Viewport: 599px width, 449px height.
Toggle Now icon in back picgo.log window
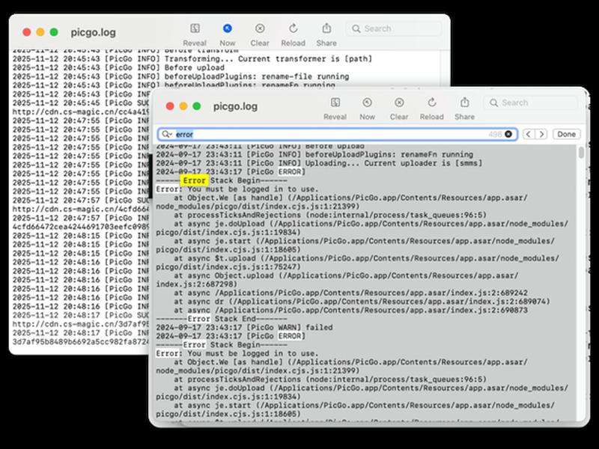coord(228,28)
